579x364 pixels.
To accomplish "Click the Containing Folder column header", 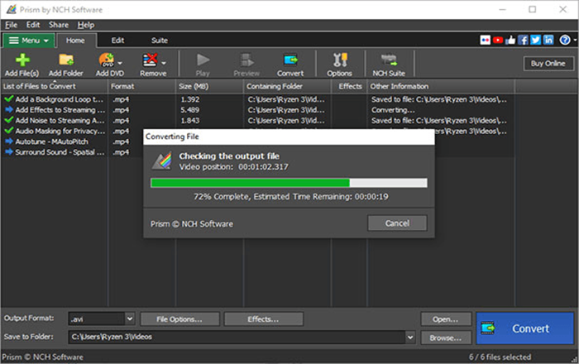I will click(287, 86).
